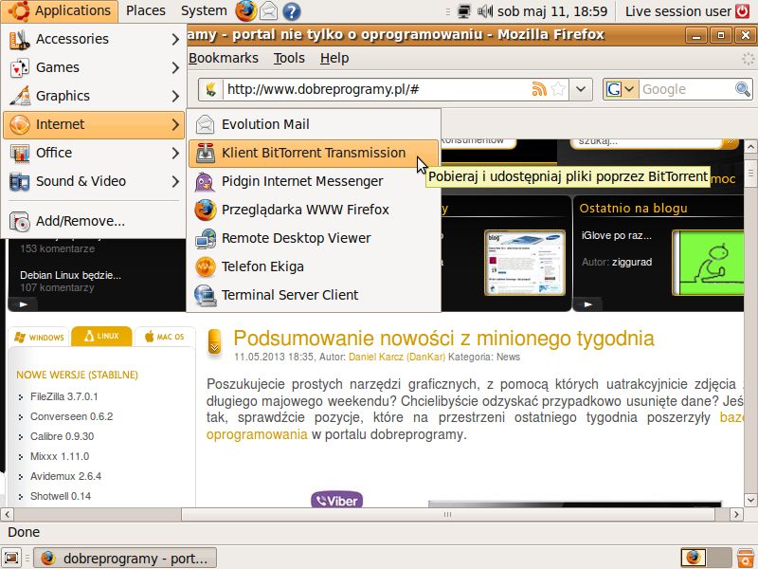Open author Daniel Karcz (DanKar) link
The image size is (758, 569).
[397, 358]
